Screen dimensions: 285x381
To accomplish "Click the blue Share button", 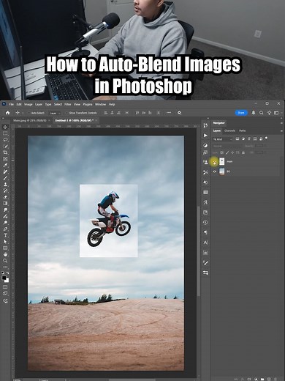I will point(241,113).
